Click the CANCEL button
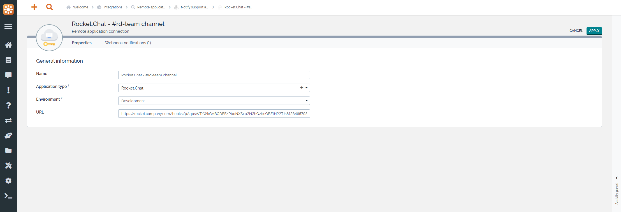 (x=576, y=31)
